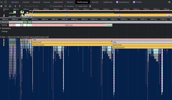
Task: Click the Frames track label
Action: tap(4, 25)
